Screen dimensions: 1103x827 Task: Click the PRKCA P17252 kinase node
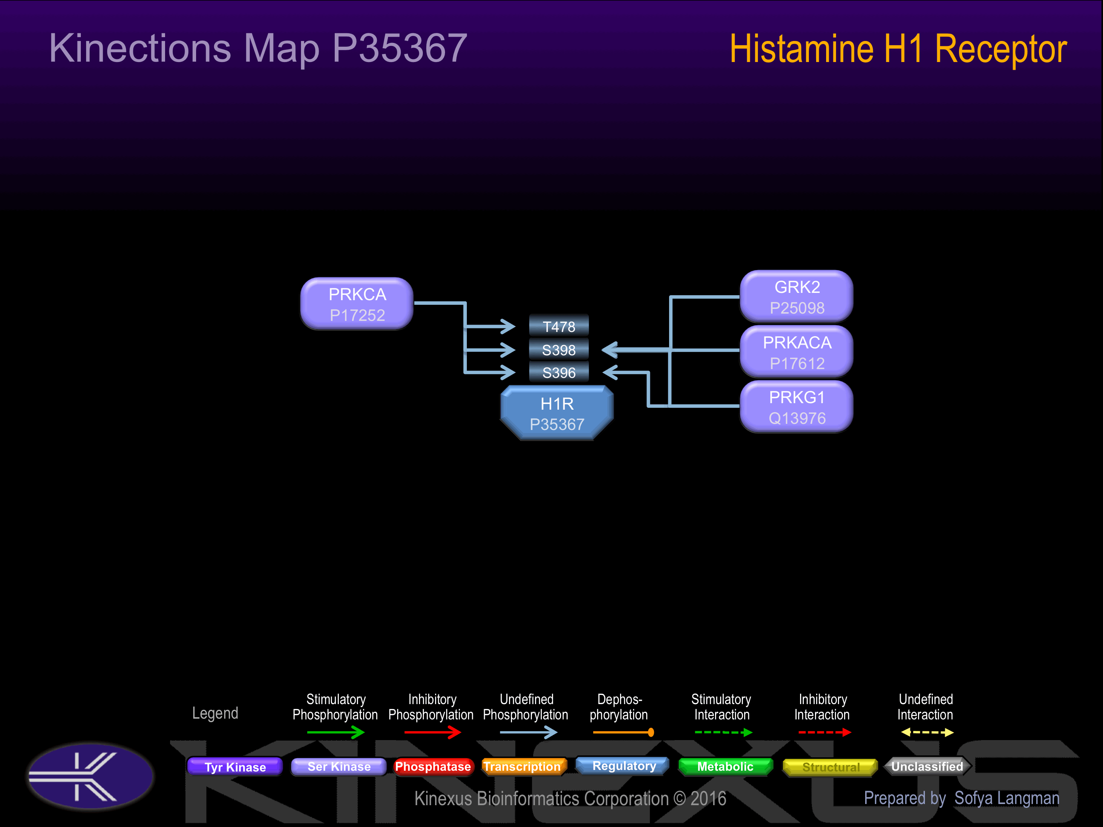pos(357,304)
